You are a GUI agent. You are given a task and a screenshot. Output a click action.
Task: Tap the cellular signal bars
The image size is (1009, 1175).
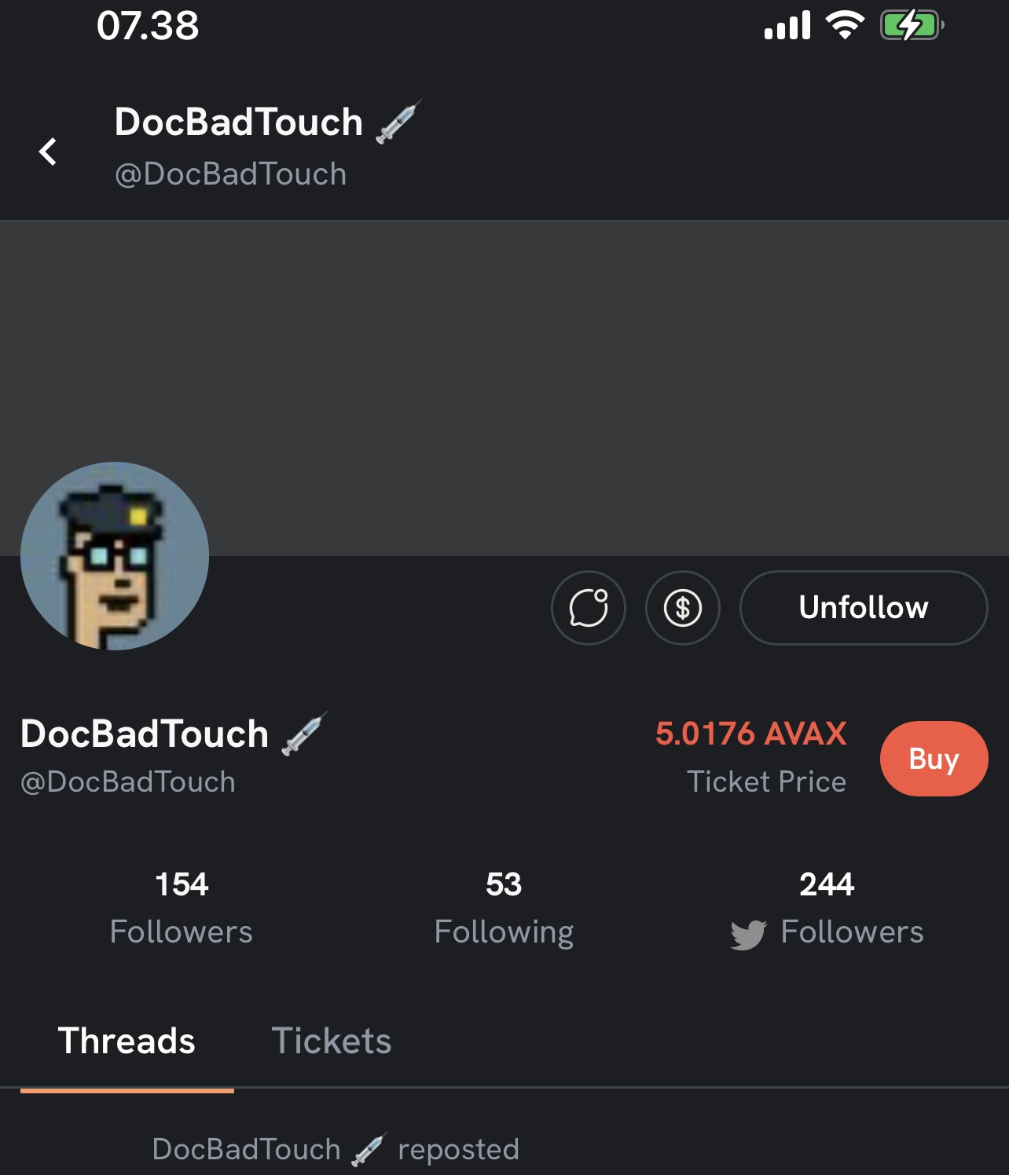pos(787,26)
